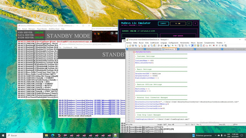Click Play macro icon in Notepad++ toolbar
This screenshot has height=138, width=246.
[x=219, y=46]
